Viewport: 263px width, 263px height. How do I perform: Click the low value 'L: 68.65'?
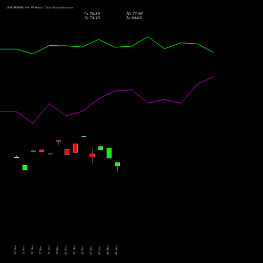(x=134, y=18)
